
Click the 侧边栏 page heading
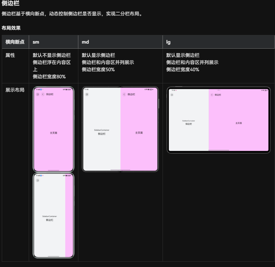point(11,4)
